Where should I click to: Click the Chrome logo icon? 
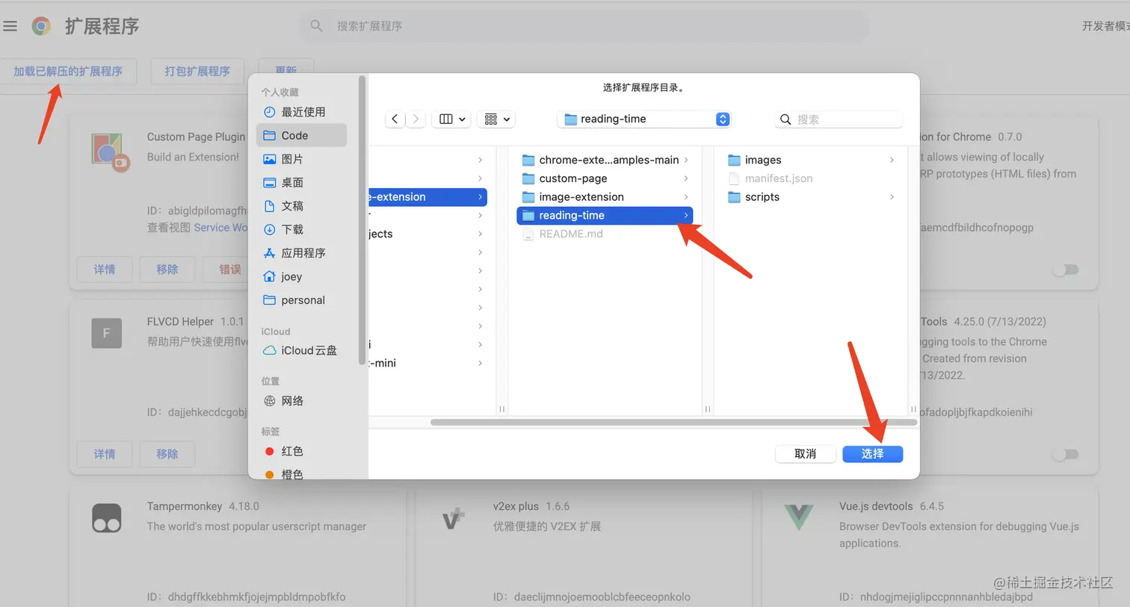coord(41,26)
